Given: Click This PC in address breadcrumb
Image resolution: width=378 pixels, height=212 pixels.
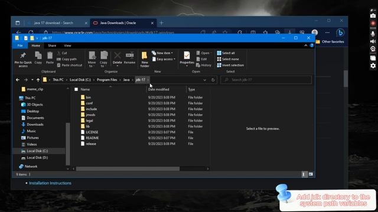Looking at the screenshot, I should (58, 80).
